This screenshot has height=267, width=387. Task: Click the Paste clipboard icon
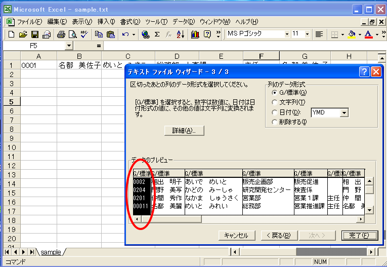point(111,34)
